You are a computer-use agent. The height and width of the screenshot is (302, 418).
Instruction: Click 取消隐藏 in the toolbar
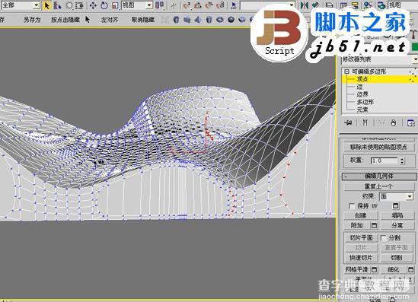[x=143, y=20]
